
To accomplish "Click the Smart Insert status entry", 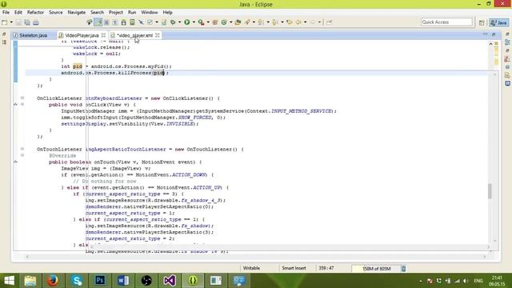I will 294,268.
